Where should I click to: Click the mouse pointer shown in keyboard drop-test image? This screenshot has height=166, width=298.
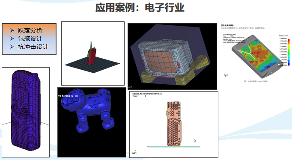195,141
